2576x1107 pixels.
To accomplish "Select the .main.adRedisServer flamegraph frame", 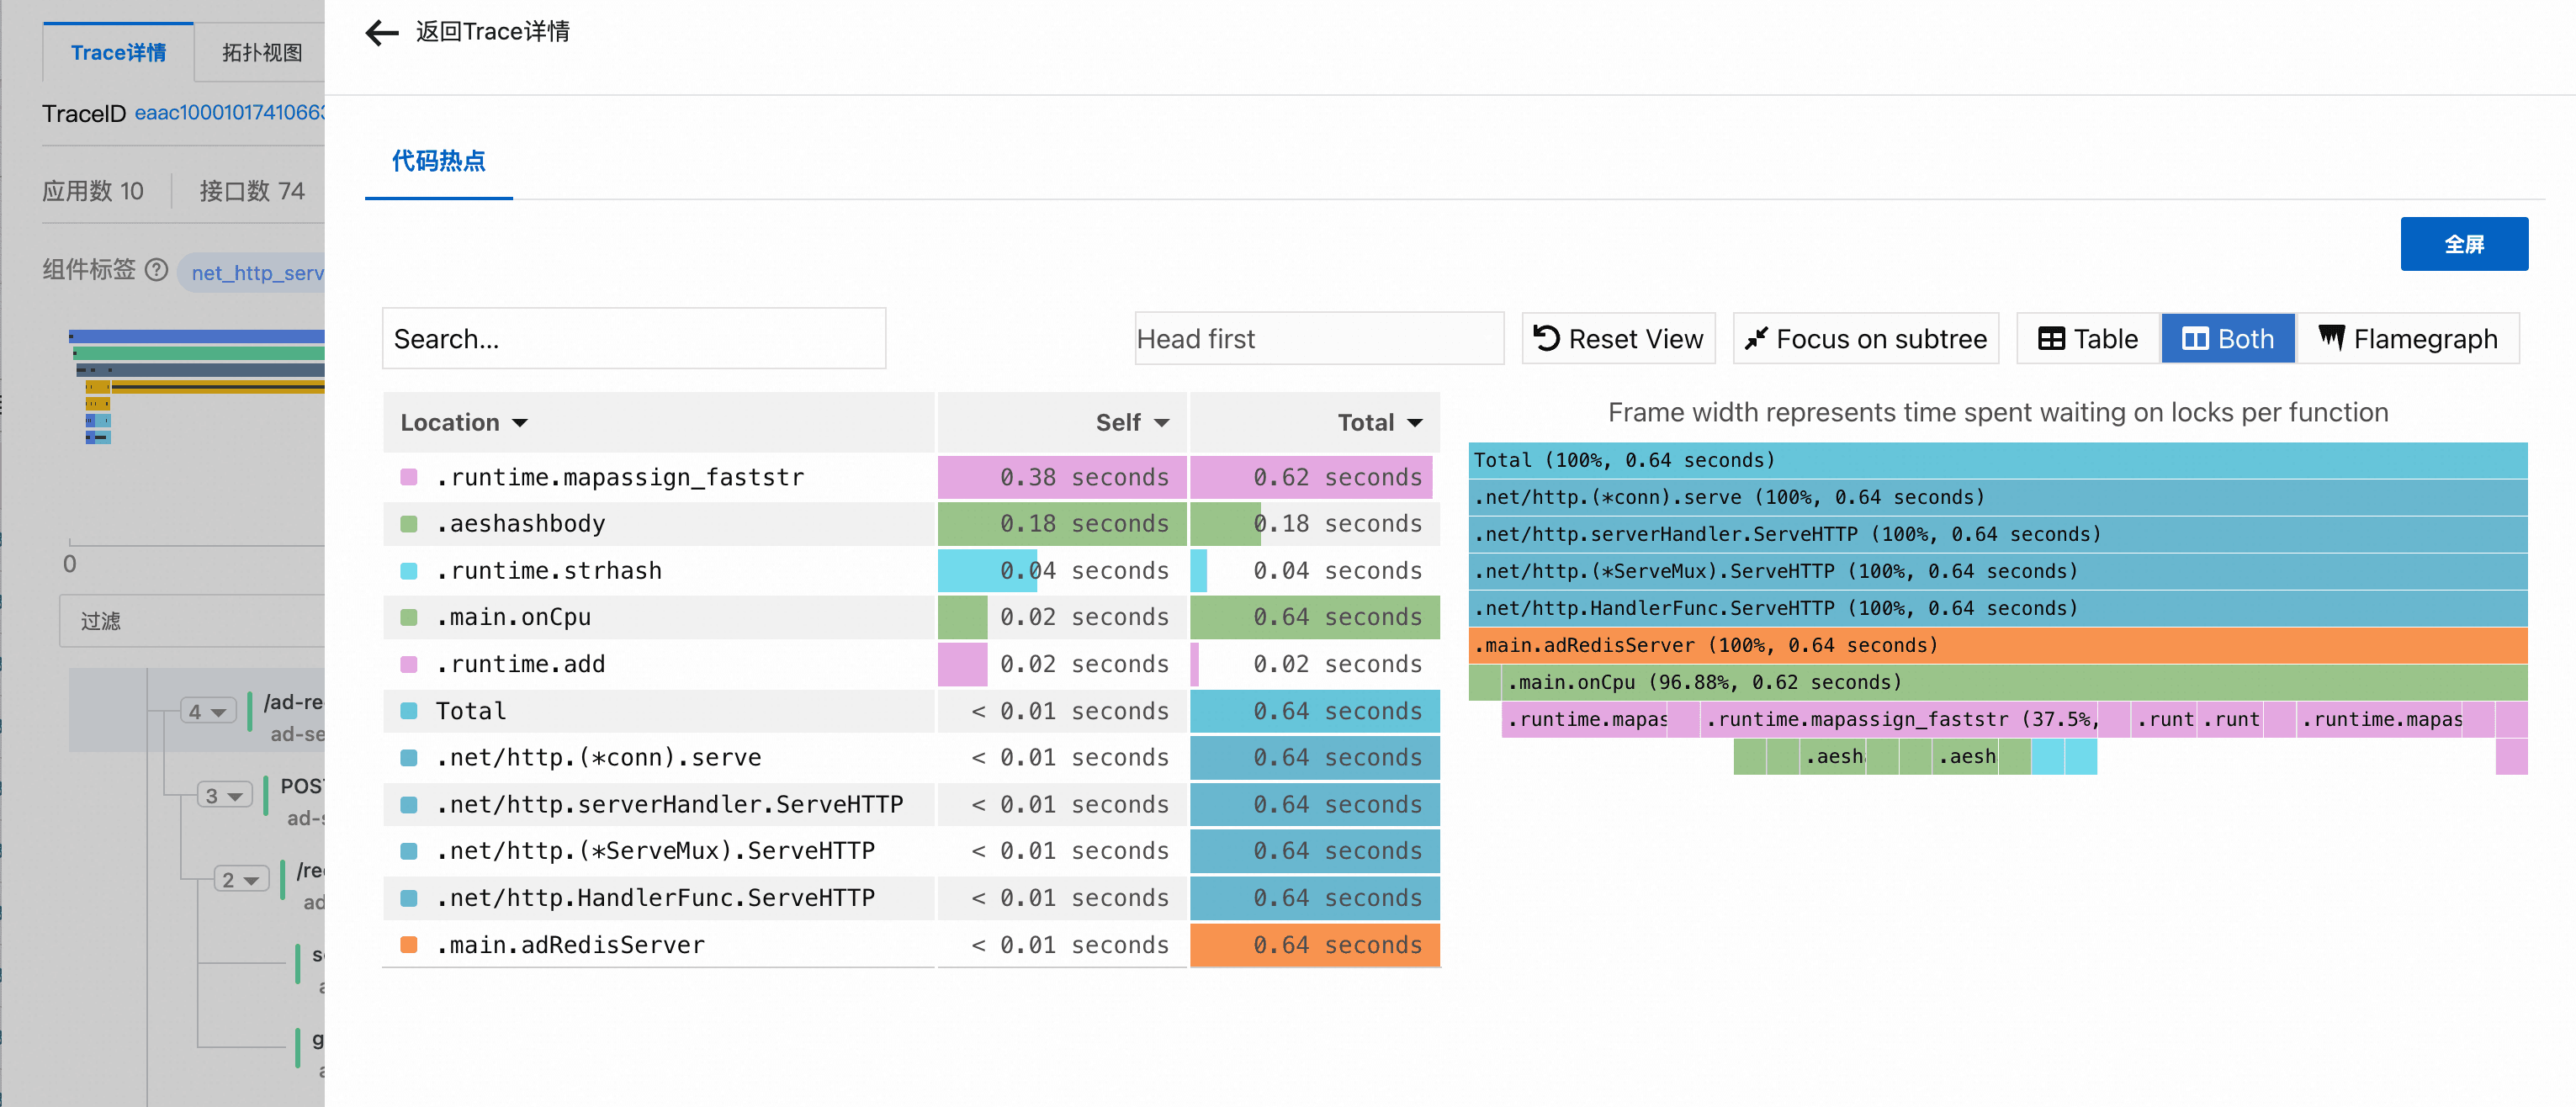I will pyautogui.click(x=1996, y=645).
